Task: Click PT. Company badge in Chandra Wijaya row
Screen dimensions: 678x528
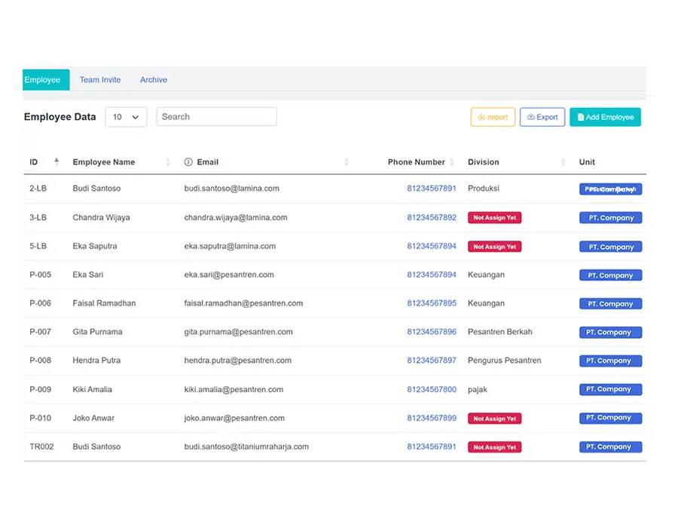Action: click(x=610, y=218)
